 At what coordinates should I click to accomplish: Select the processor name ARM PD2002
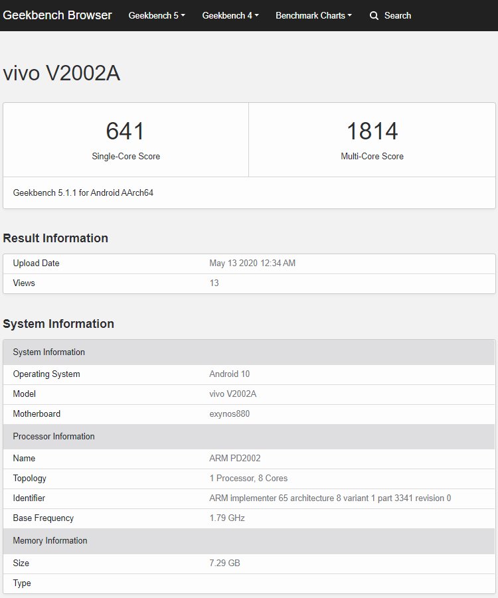(x=234, y=459)
